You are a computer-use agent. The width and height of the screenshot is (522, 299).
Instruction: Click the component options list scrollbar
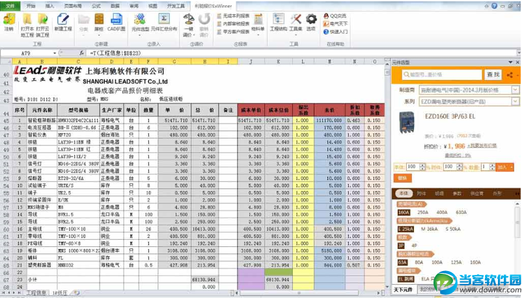517,222
